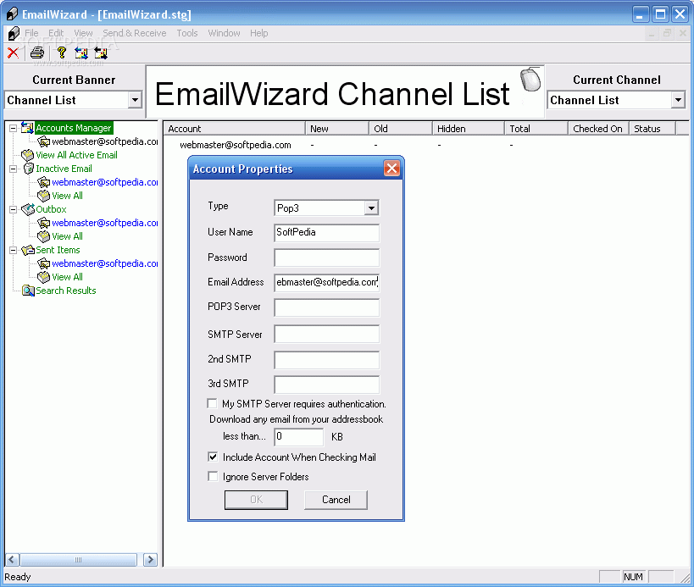Select Search Results tree item
The width and height of the screenshot is (694, 587).
(65, 291)
